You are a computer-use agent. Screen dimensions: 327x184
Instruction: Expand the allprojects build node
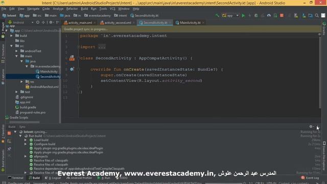tap(26, 156)
